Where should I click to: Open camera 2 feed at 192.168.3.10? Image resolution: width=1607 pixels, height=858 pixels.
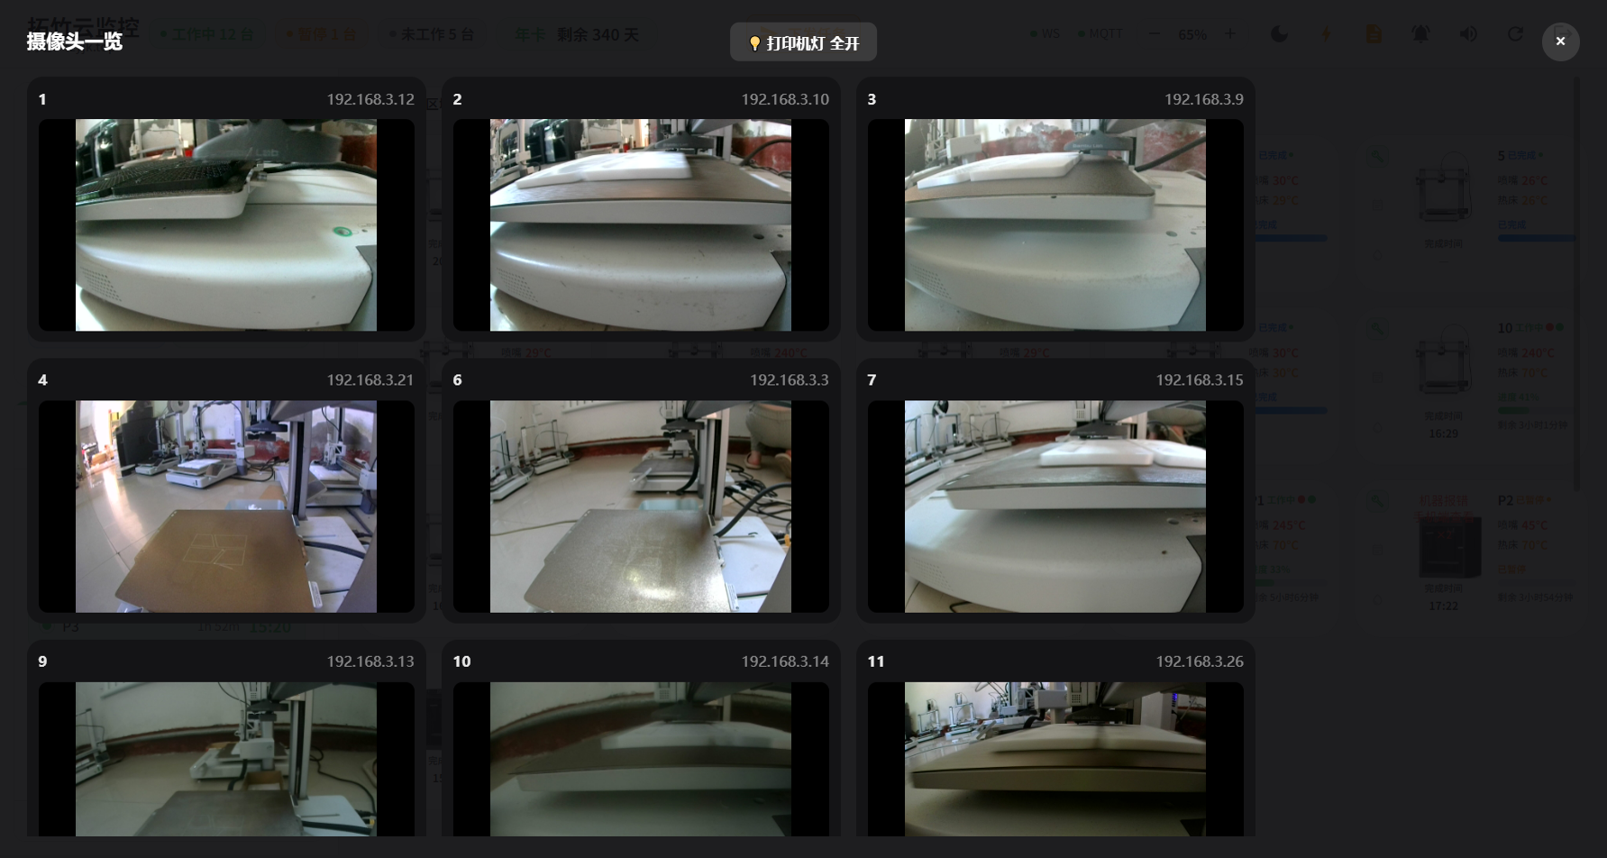(641, 225)
